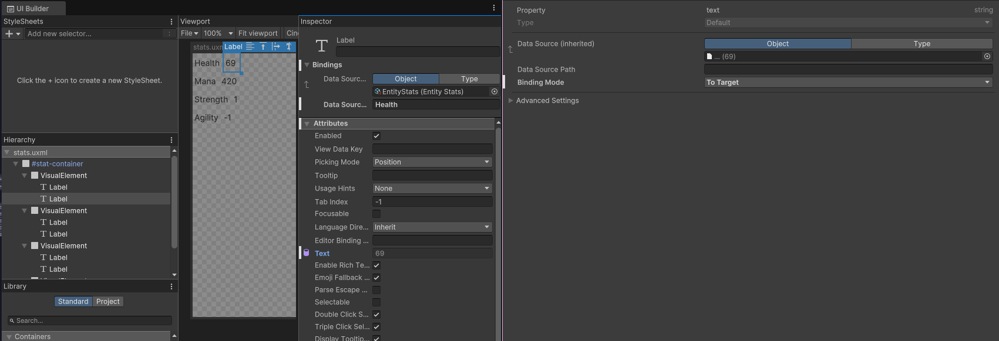Click the object picker for inherited data source
This screenshot has width=999, height=341.
pos(987,57)
